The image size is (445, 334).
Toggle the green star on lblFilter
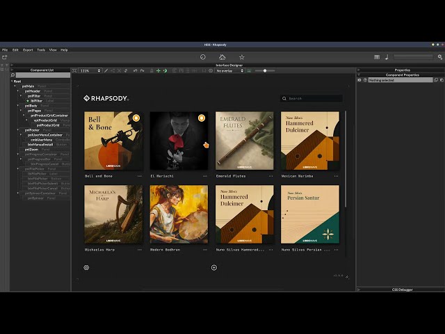pos(28,101)
